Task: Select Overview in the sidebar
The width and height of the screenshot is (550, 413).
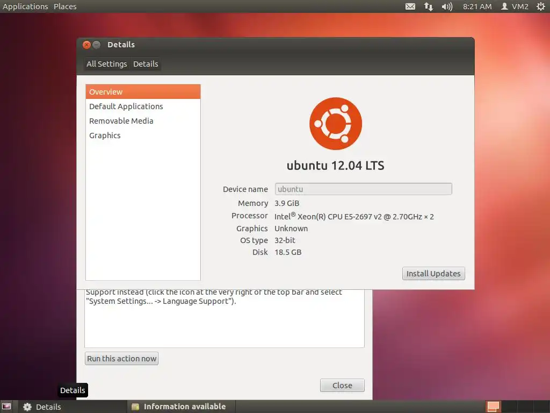Action: (143, 91)
